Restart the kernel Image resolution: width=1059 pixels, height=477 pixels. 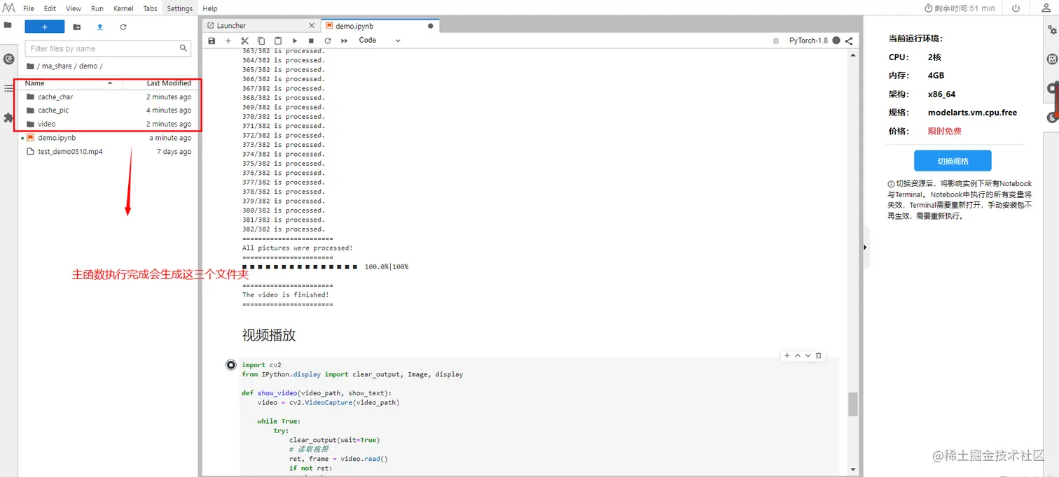[327, 41]
